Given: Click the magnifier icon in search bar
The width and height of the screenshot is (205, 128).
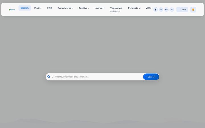Looking at the screenshot, I should [x=49, y=77].
